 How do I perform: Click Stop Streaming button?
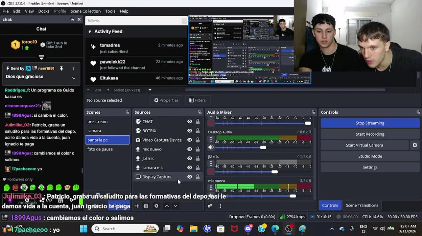coord(370,123)
